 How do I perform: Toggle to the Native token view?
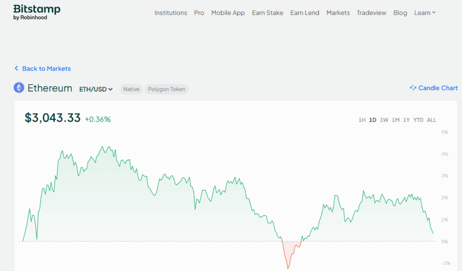(131, 89)
